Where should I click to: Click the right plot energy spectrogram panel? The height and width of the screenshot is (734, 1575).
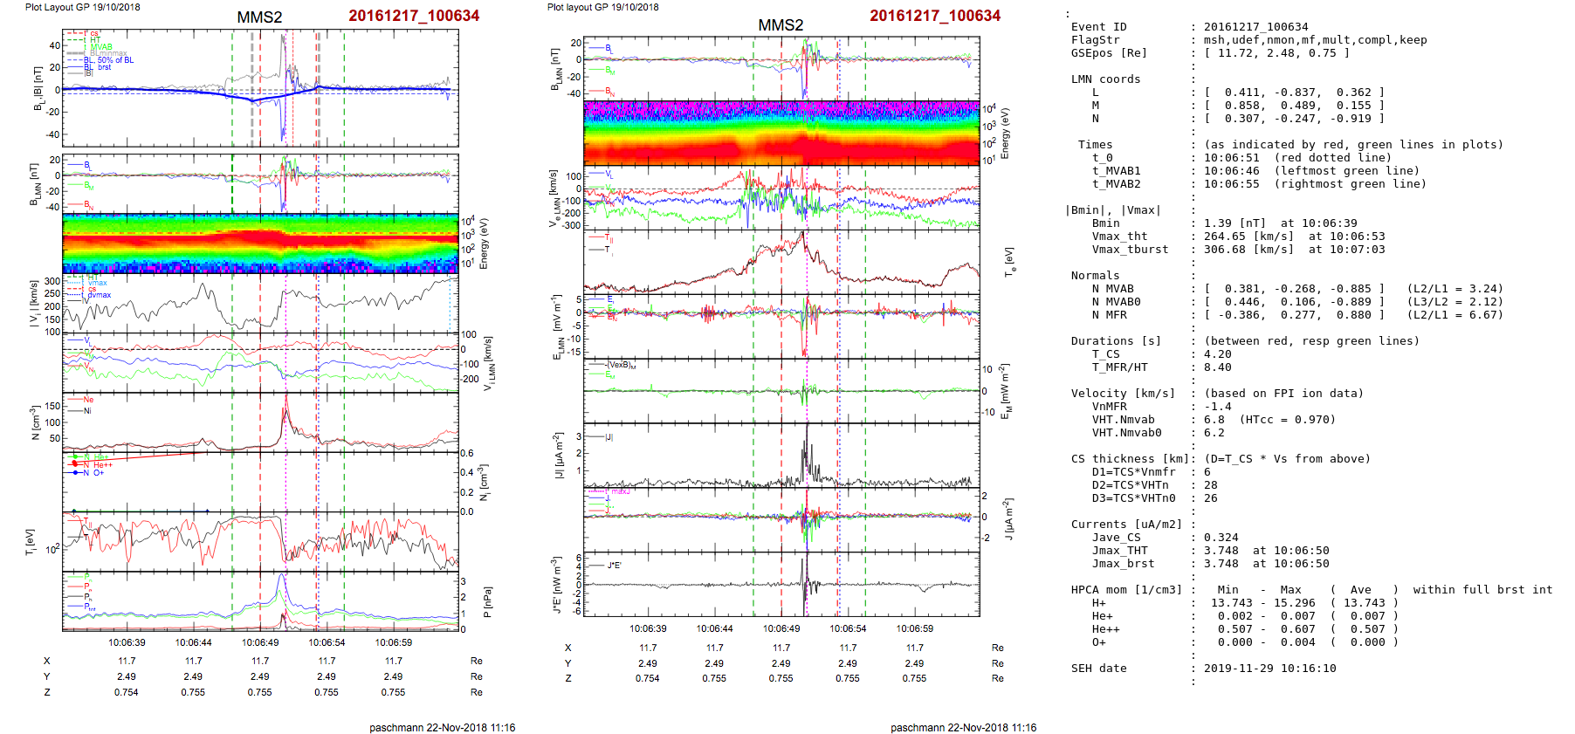coord(781,133)
